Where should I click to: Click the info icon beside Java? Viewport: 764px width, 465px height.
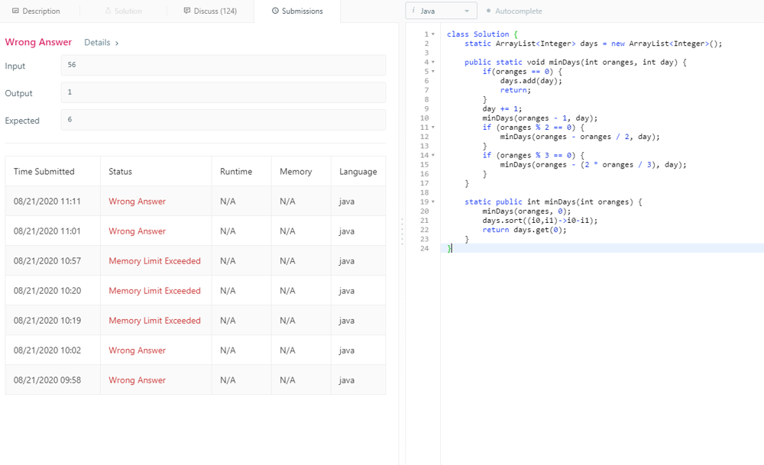tap(413, 10)
